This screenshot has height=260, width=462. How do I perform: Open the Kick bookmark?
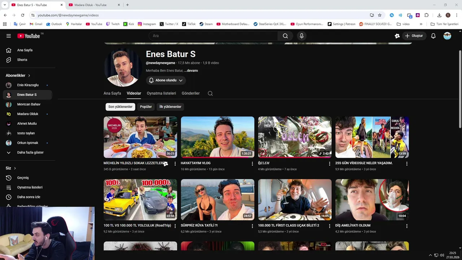pos(128,24)
